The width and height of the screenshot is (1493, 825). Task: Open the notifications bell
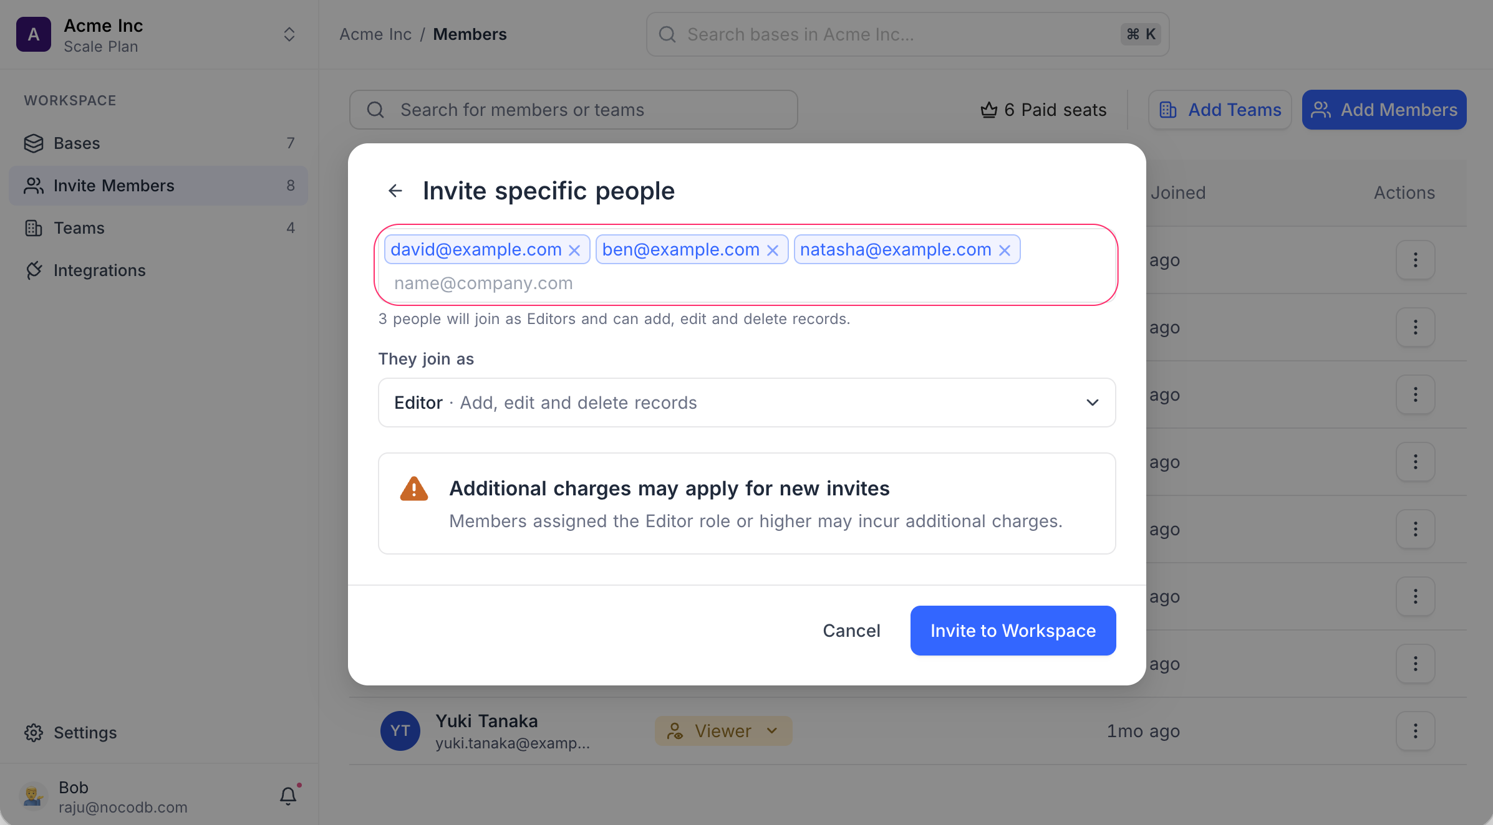(288, 796)
